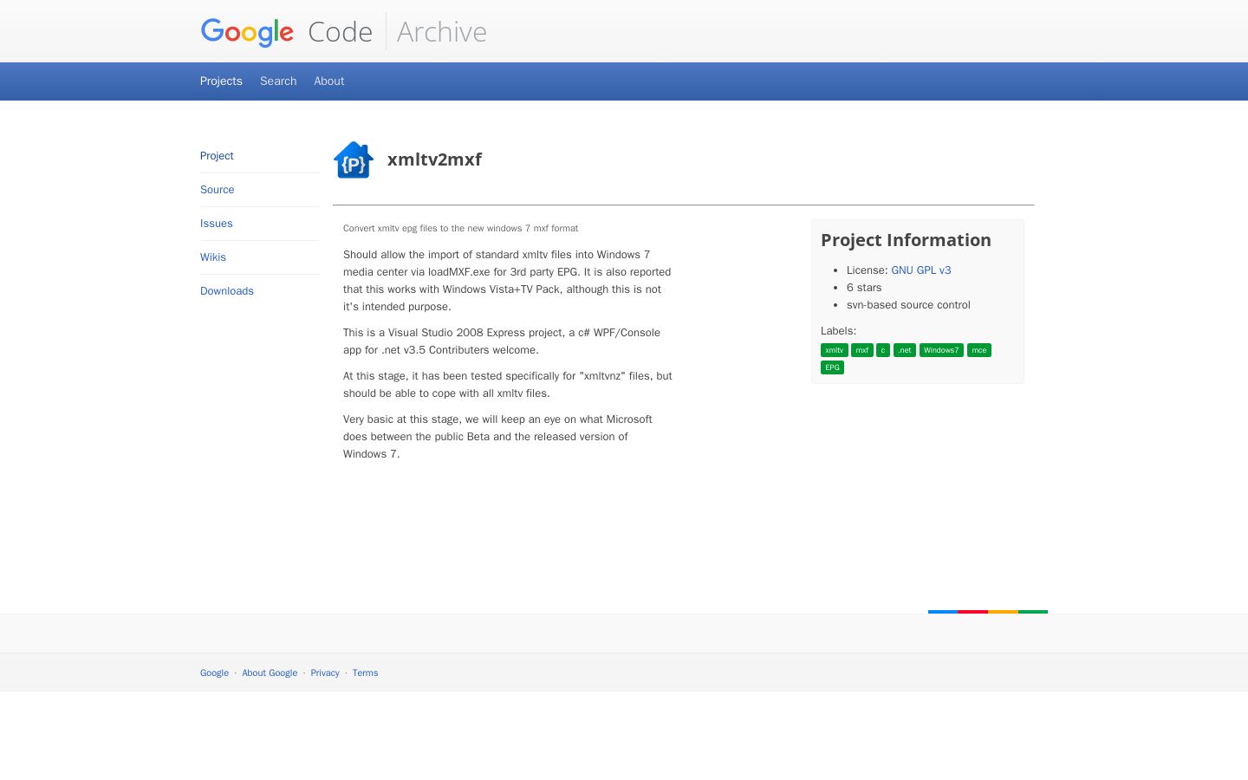Click the 'Labels:' text

[838, 331]
